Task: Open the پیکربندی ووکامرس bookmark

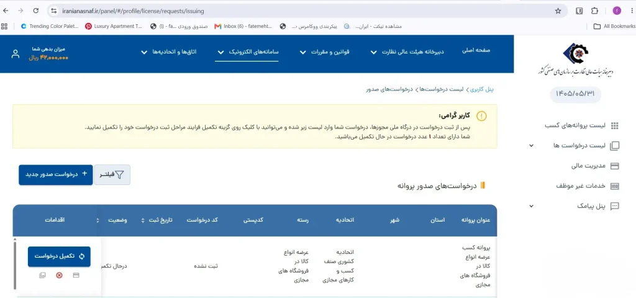Action: [309, 26]
